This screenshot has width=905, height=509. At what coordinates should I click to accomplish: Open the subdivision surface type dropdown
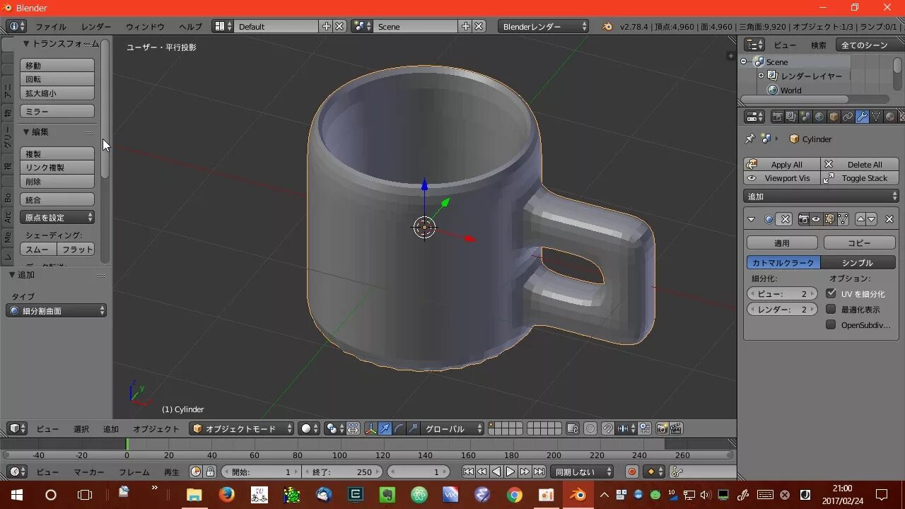click(57, 310)
